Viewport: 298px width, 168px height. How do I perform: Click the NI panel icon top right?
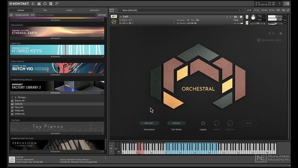click(286, 4)
